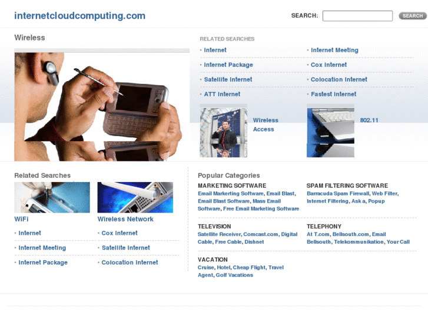Open the internetcloudcomputing.com site title link

tap(79, 16)
